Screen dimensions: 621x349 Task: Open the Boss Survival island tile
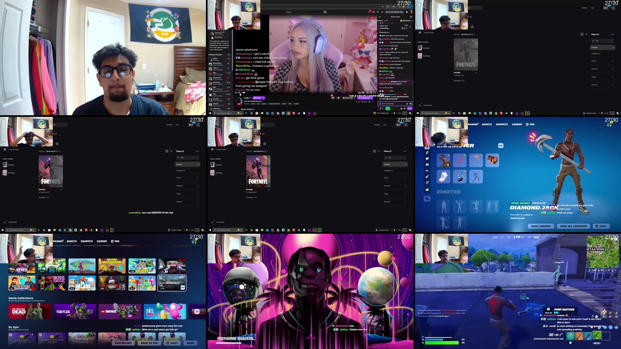point(52,283)
